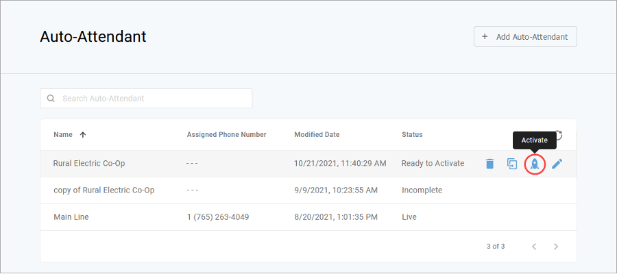Image resolution: width=617 pixels, height=274 pixels.
Task: Delete the Rural Electric Co-Op auto-attendant
Action: (x=489, y=164)
